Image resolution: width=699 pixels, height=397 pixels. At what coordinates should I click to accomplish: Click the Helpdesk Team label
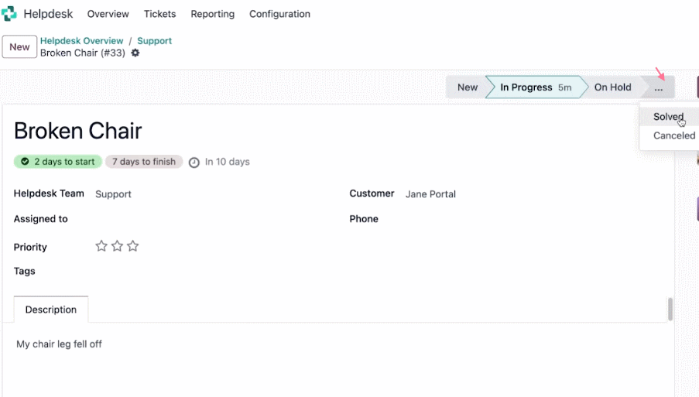tap(49, 193)
